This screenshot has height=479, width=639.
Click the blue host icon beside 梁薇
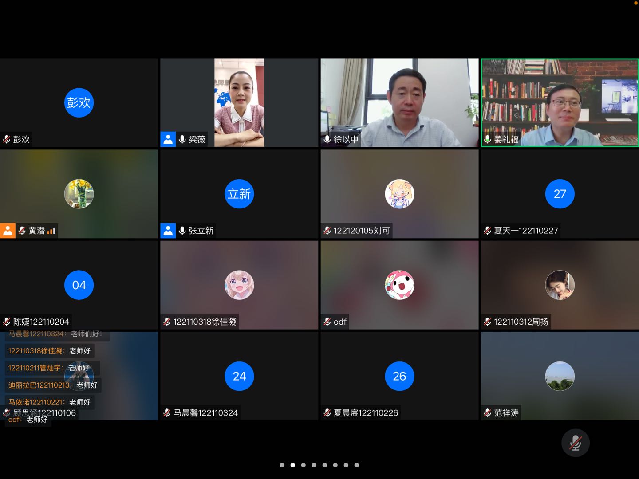click(x=168, y=139)
